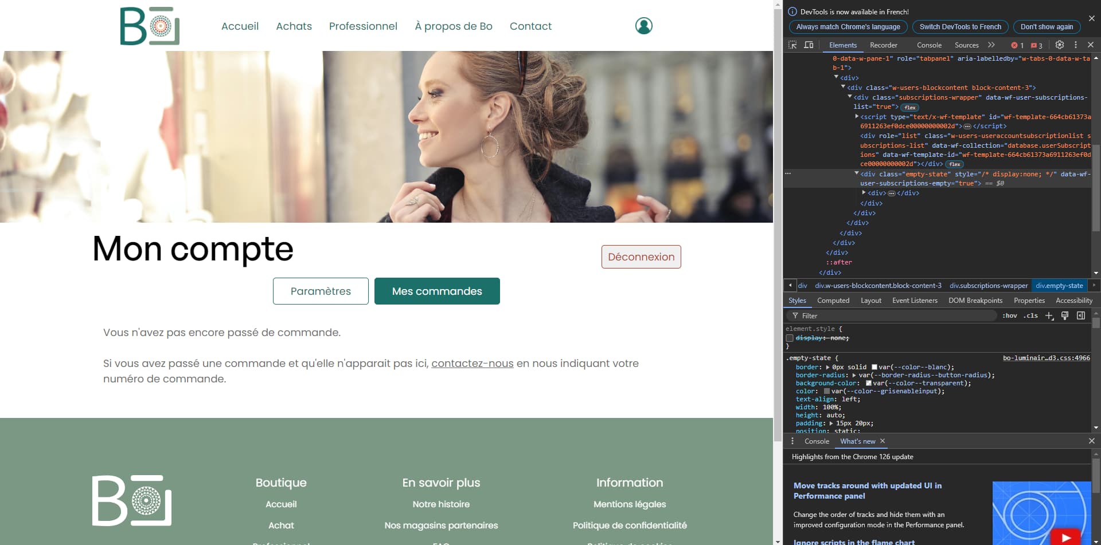This screenshot has height=545, width=1101.
Task: Close the DevTools bottom drawer
Action: (1092, 441)
